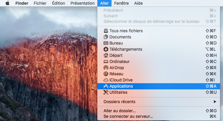Choose Ordinateur in the Aller menu

[x=119, y=62]
